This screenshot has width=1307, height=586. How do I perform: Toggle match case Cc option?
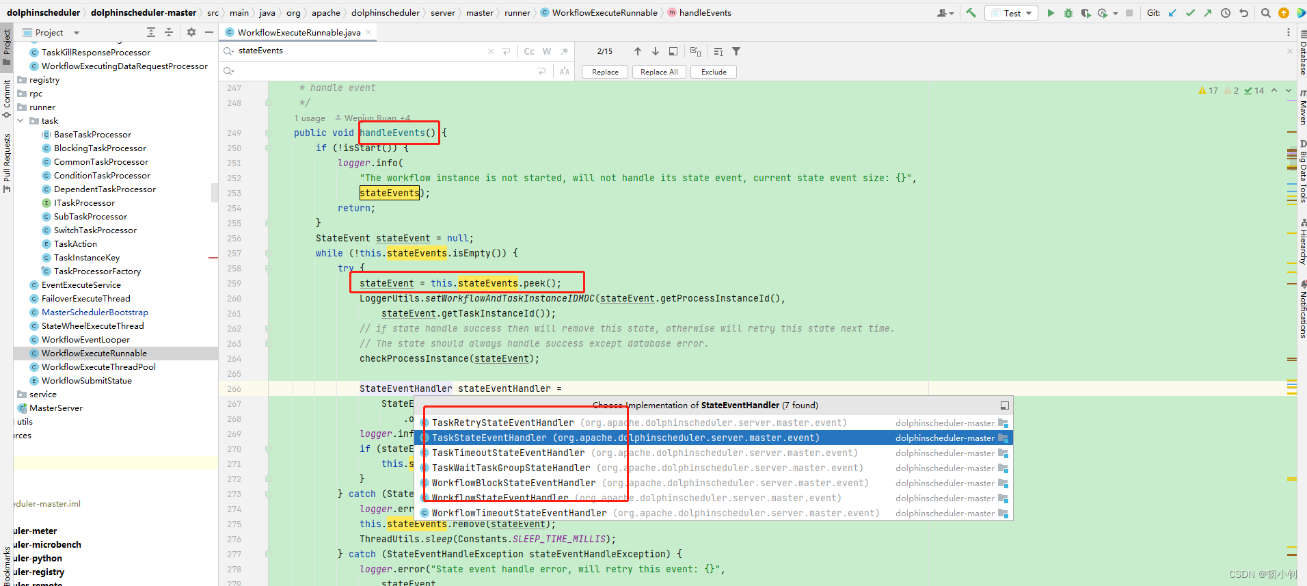pyautogui.click(x=529, y=51)
